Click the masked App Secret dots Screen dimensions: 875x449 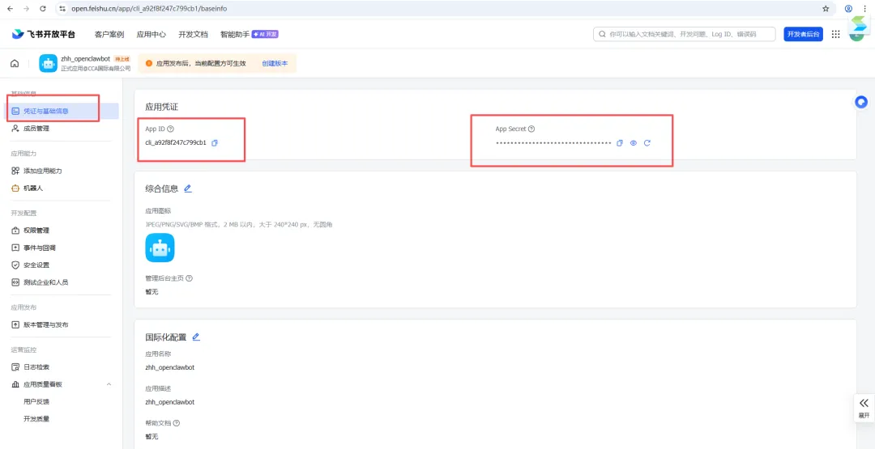[x=553, y=143]
